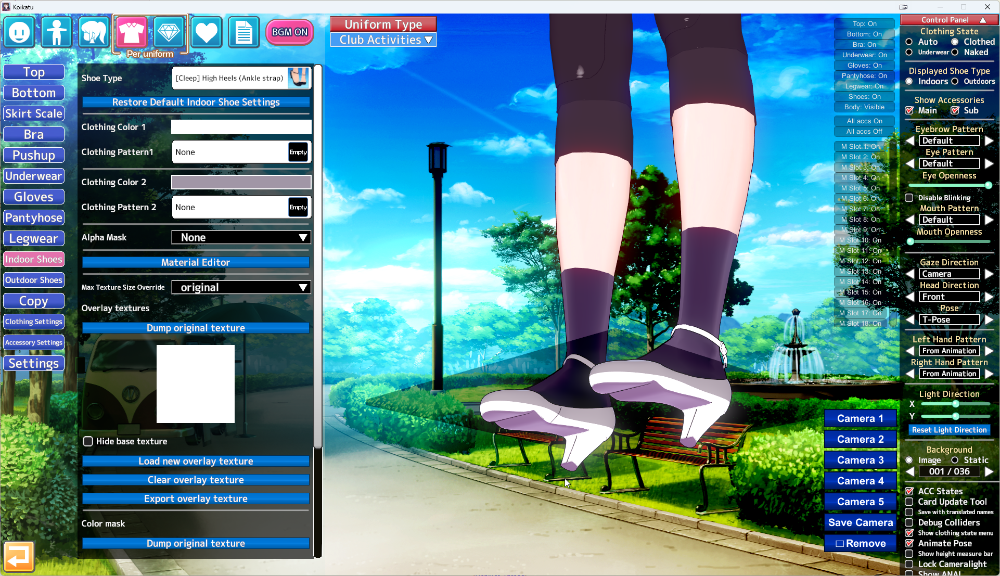Next Mouth Pattern right arrow
The width and height of the screenshot is (1000, 576).
[x=989, y=220]
